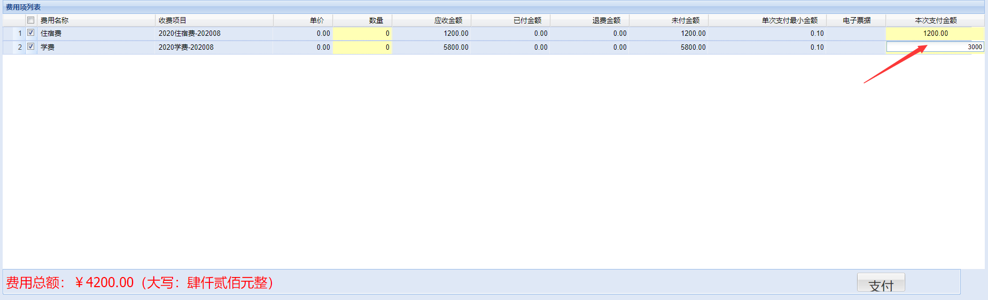Click the 学费 数量 yellow cell
The image size is (988, 300).
point(362,47)
